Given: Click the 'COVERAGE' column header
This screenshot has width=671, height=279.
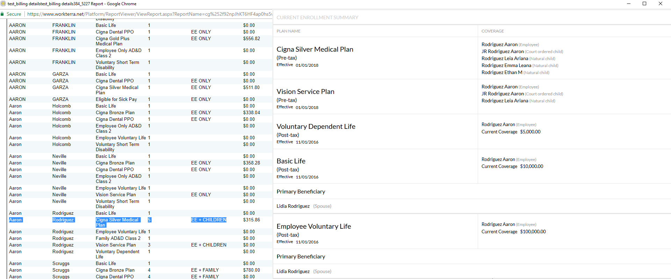Looking at the screenshot, I should pos(492,31).
